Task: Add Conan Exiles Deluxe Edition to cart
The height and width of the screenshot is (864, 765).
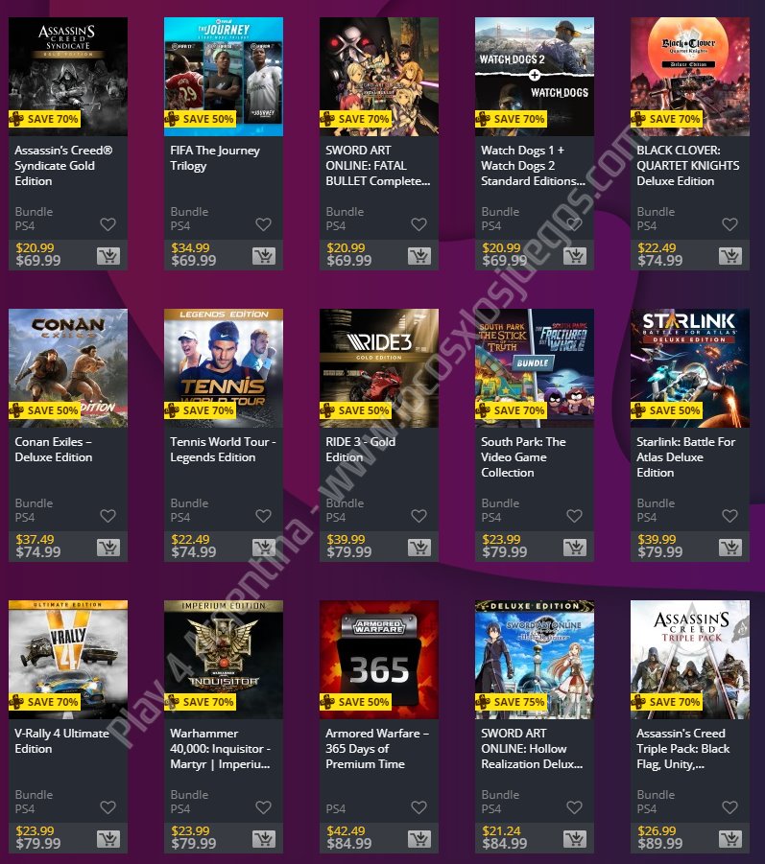Action: [x=108, y=548]
